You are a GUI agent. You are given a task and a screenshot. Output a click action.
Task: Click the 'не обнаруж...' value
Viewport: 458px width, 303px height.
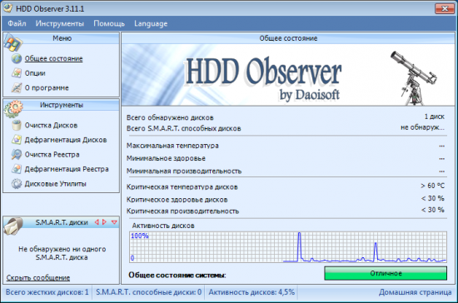[422, 127]
